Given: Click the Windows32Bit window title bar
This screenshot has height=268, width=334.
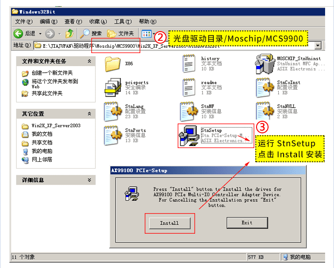Looking at the screenshot, I should pyautogui.click(x=168, y=12).
